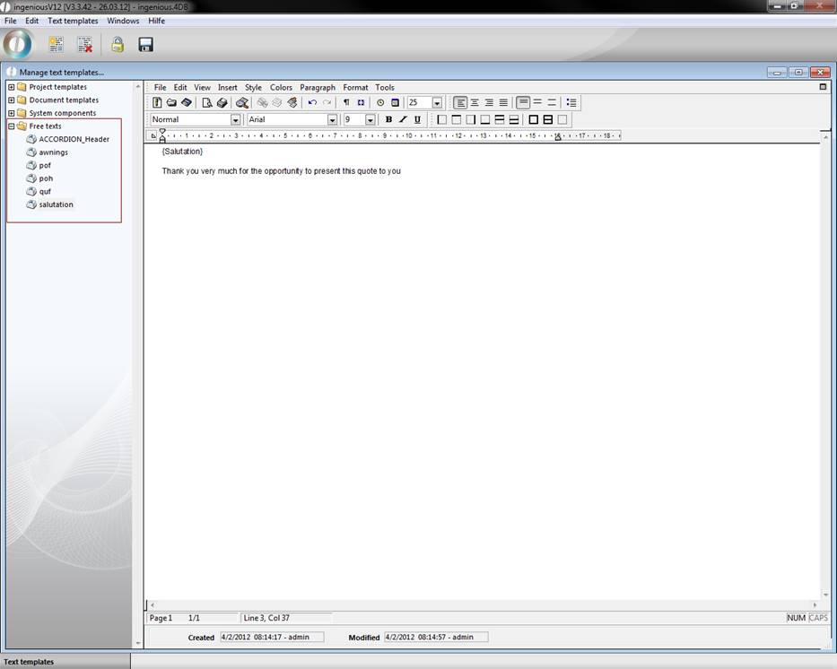Toggle bold formatting

(388, 120)
